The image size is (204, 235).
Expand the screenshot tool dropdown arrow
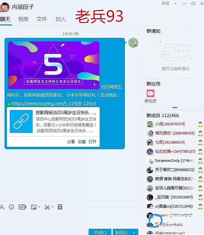[x=52, y=207]
